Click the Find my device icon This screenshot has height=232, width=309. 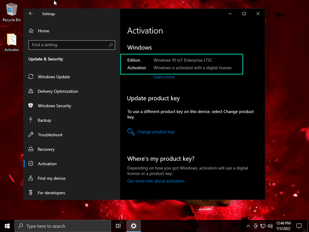point(31,178)
